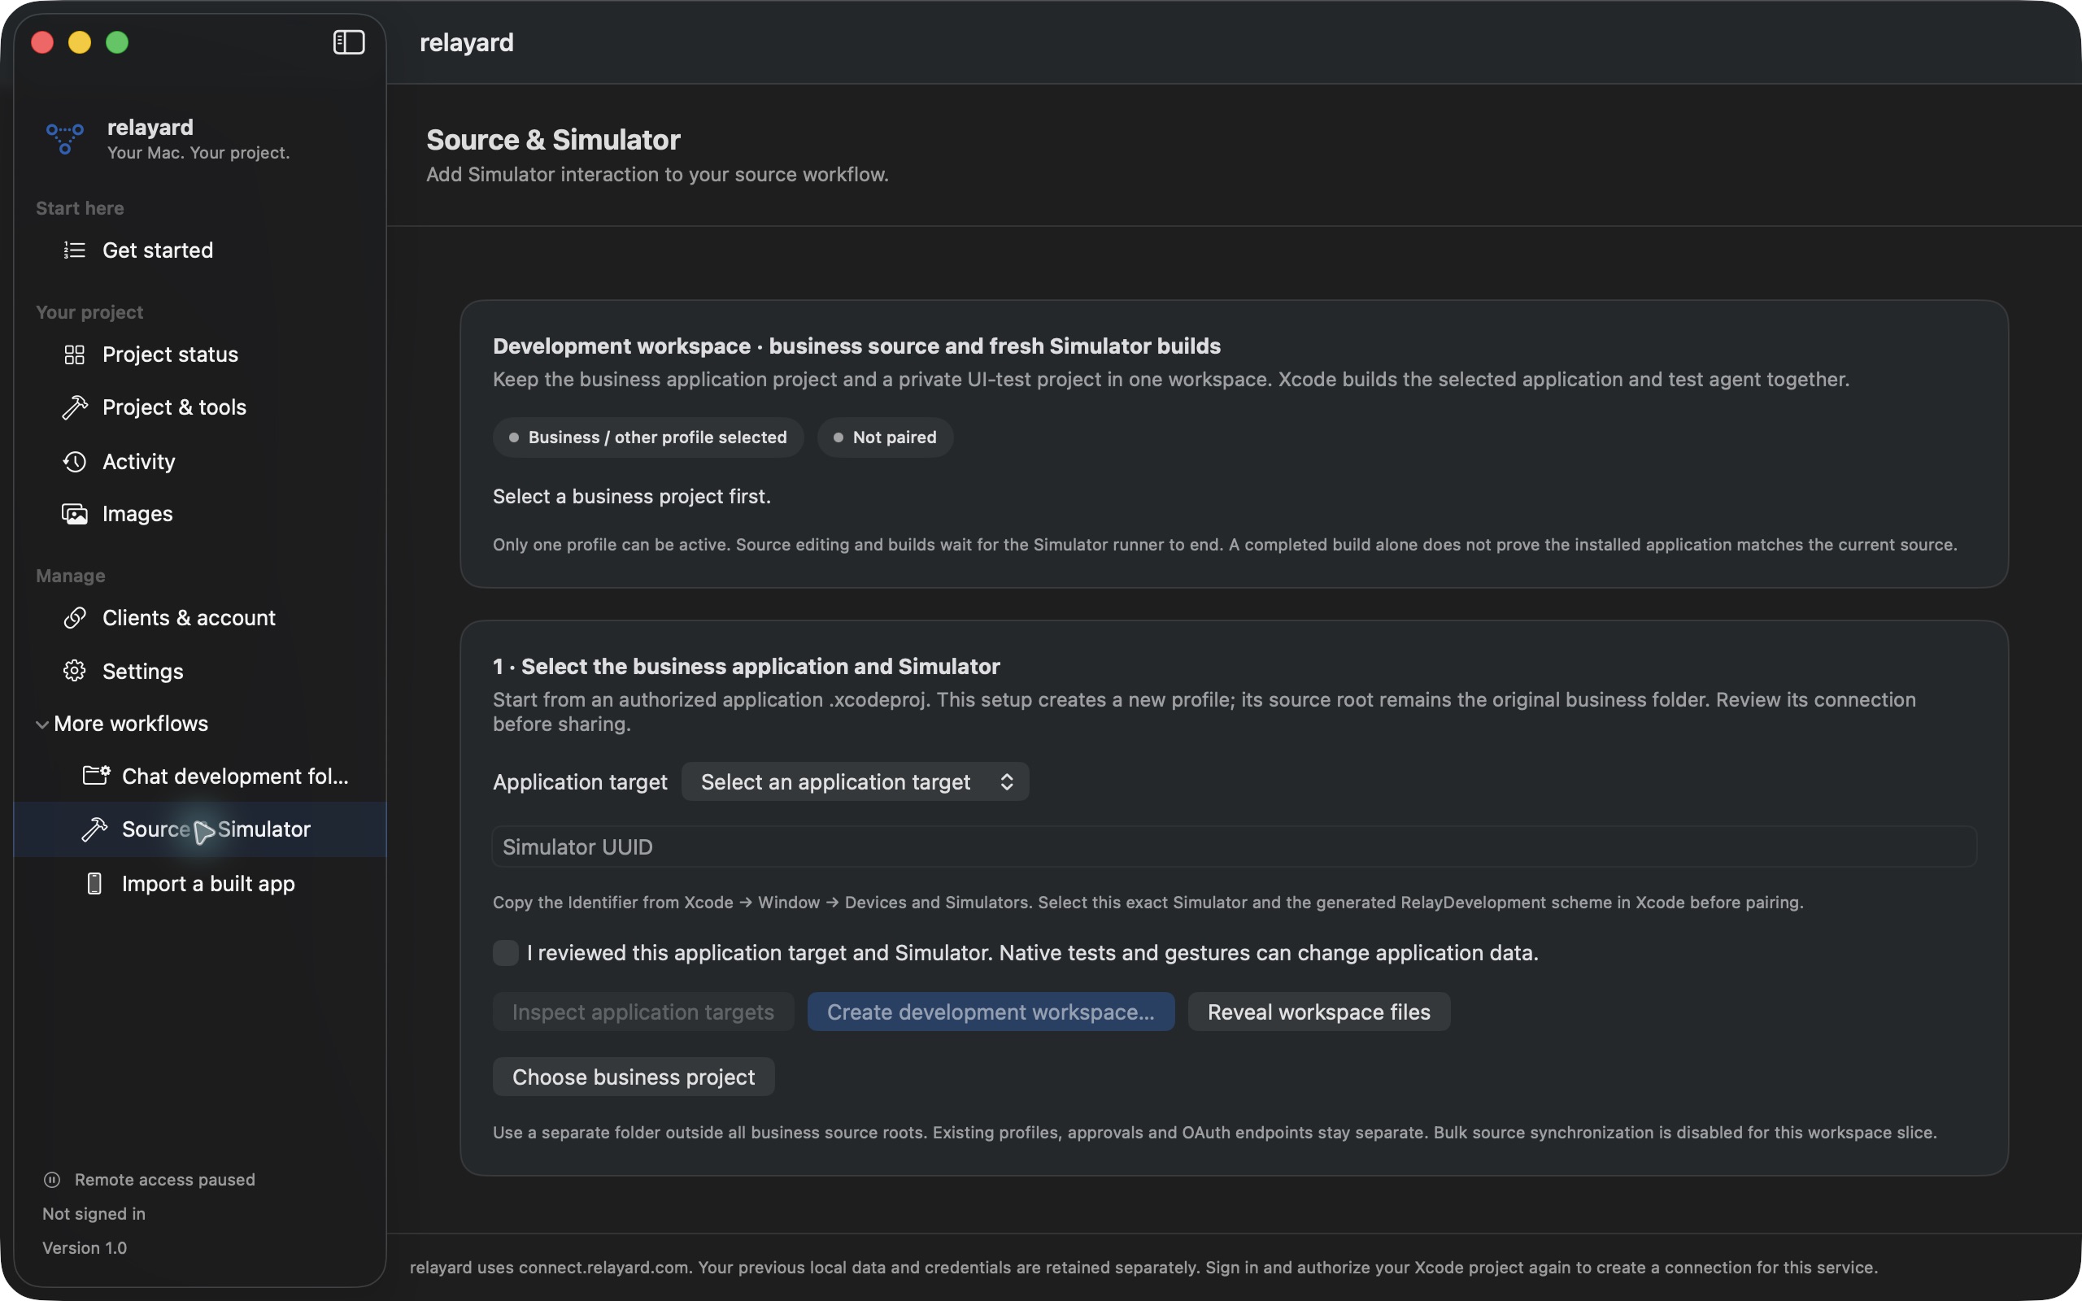This screenshot has height=1301, width=2082.
Task: Click the Source & Simulator hammer icon
Action: pyautogui.click(x=94, y=829)
